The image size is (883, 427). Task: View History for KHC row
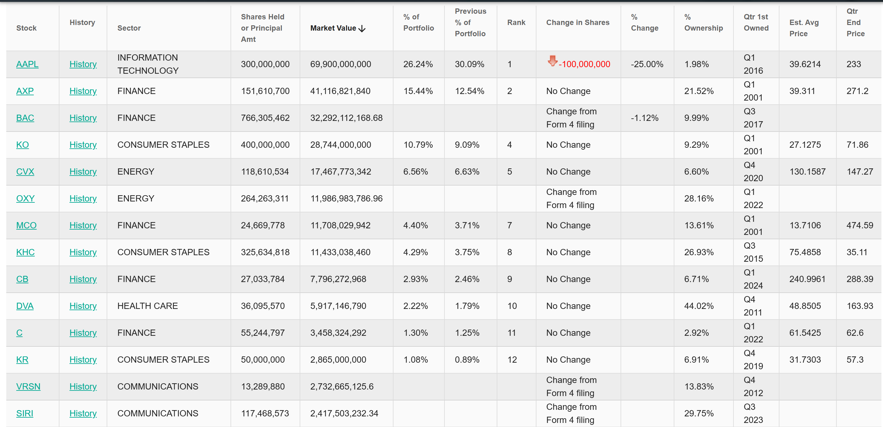83,252
